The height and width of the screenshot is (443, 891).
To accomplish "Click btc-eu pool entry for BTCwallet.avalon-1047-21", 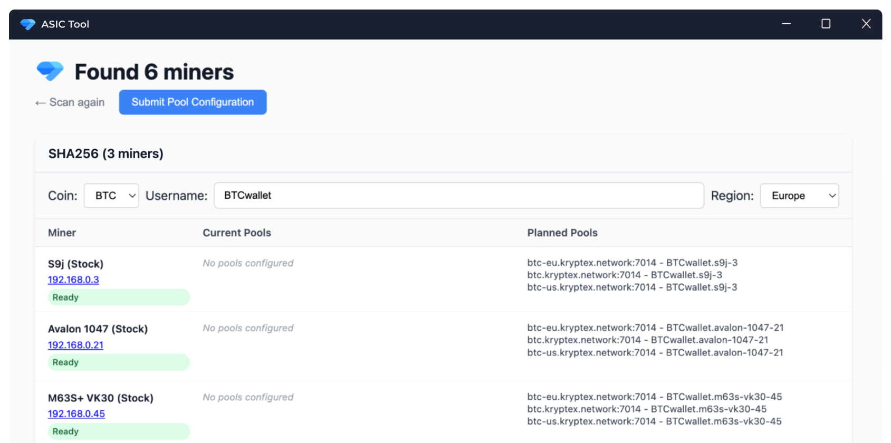I will [x=656, y=328].
